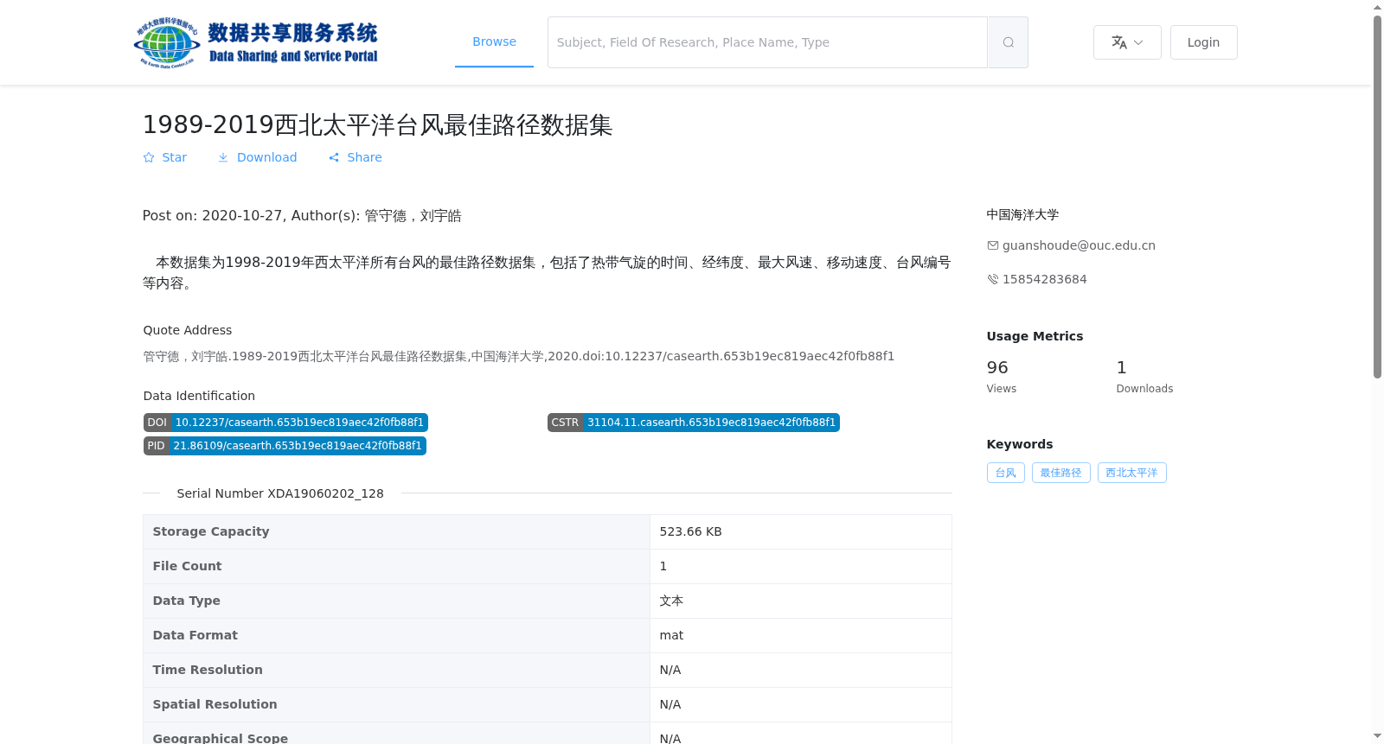Click the DOI identifier badge
This screenshot has width=1384, height=744.
coord(285,423)
